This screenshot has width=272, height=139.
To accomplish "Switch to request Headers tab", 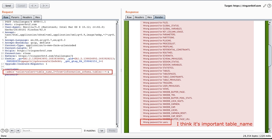I will (27, 17).
